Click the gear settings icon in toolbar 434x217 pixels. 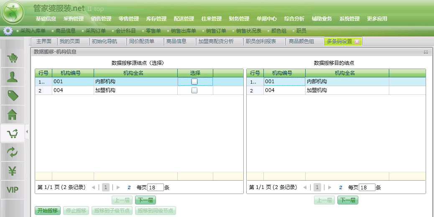tap(7, 31)
